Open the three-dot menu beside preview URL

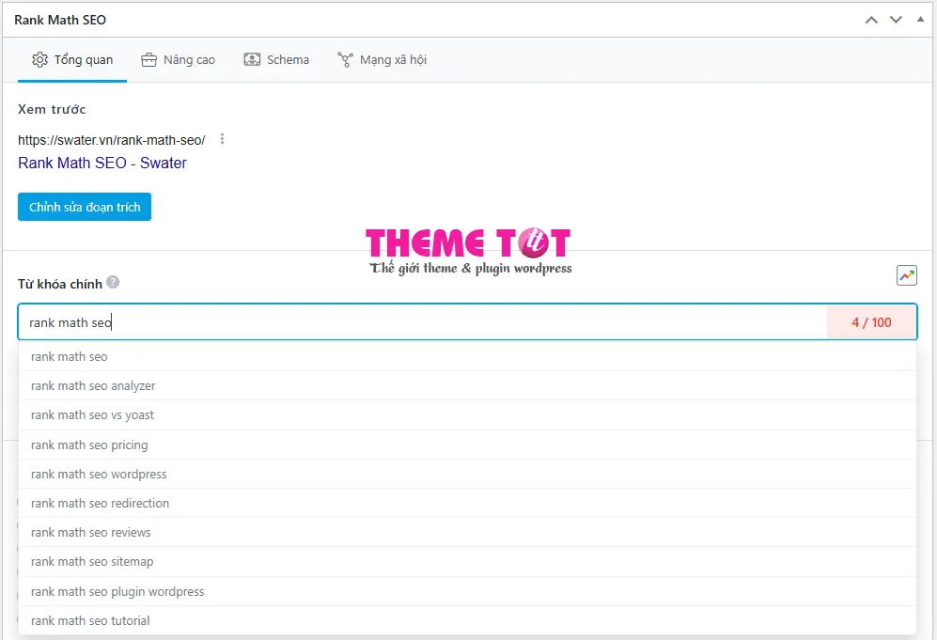(223, 139)
